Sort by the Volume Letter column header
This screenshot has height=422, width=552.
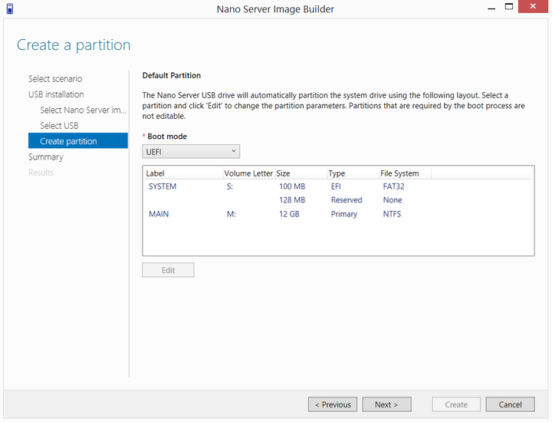pos(248,173)
